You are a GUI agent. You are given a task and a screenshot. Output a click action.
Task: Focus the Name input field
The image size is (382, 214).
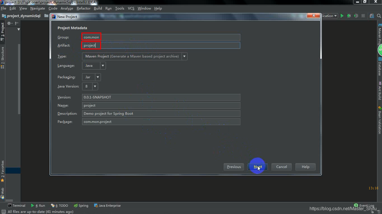[161, 105]
